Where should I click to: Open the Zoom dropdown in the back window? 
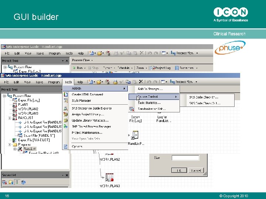[146, 68]
